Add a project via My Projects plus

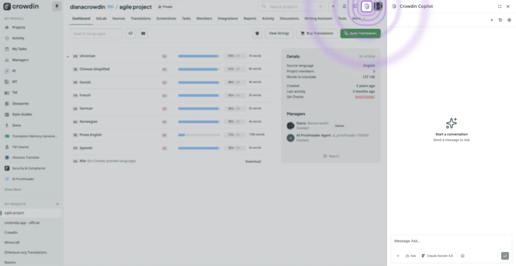click(57, 204)
